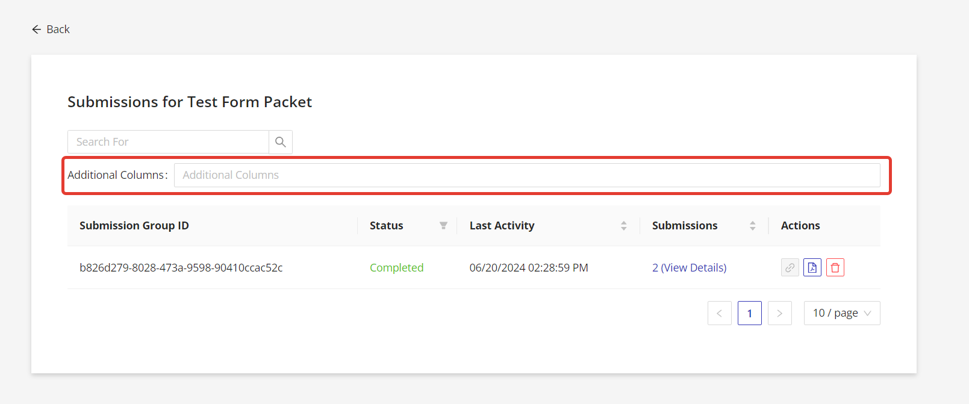
Task: Copy the submission link via chain icon
Action: [790, 267]
